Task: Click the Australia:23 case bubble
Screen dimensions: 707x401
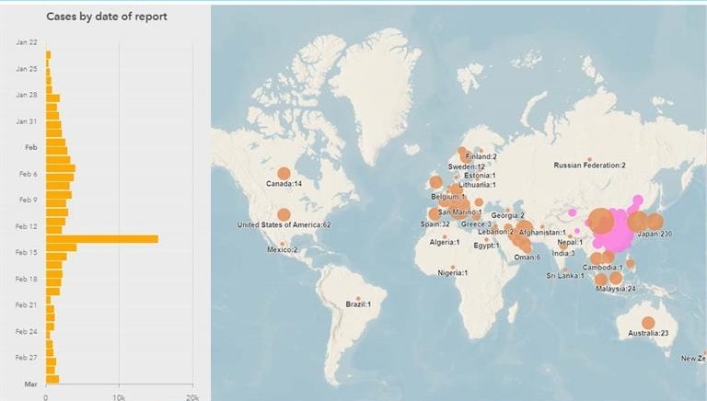Action: [648, 323]
